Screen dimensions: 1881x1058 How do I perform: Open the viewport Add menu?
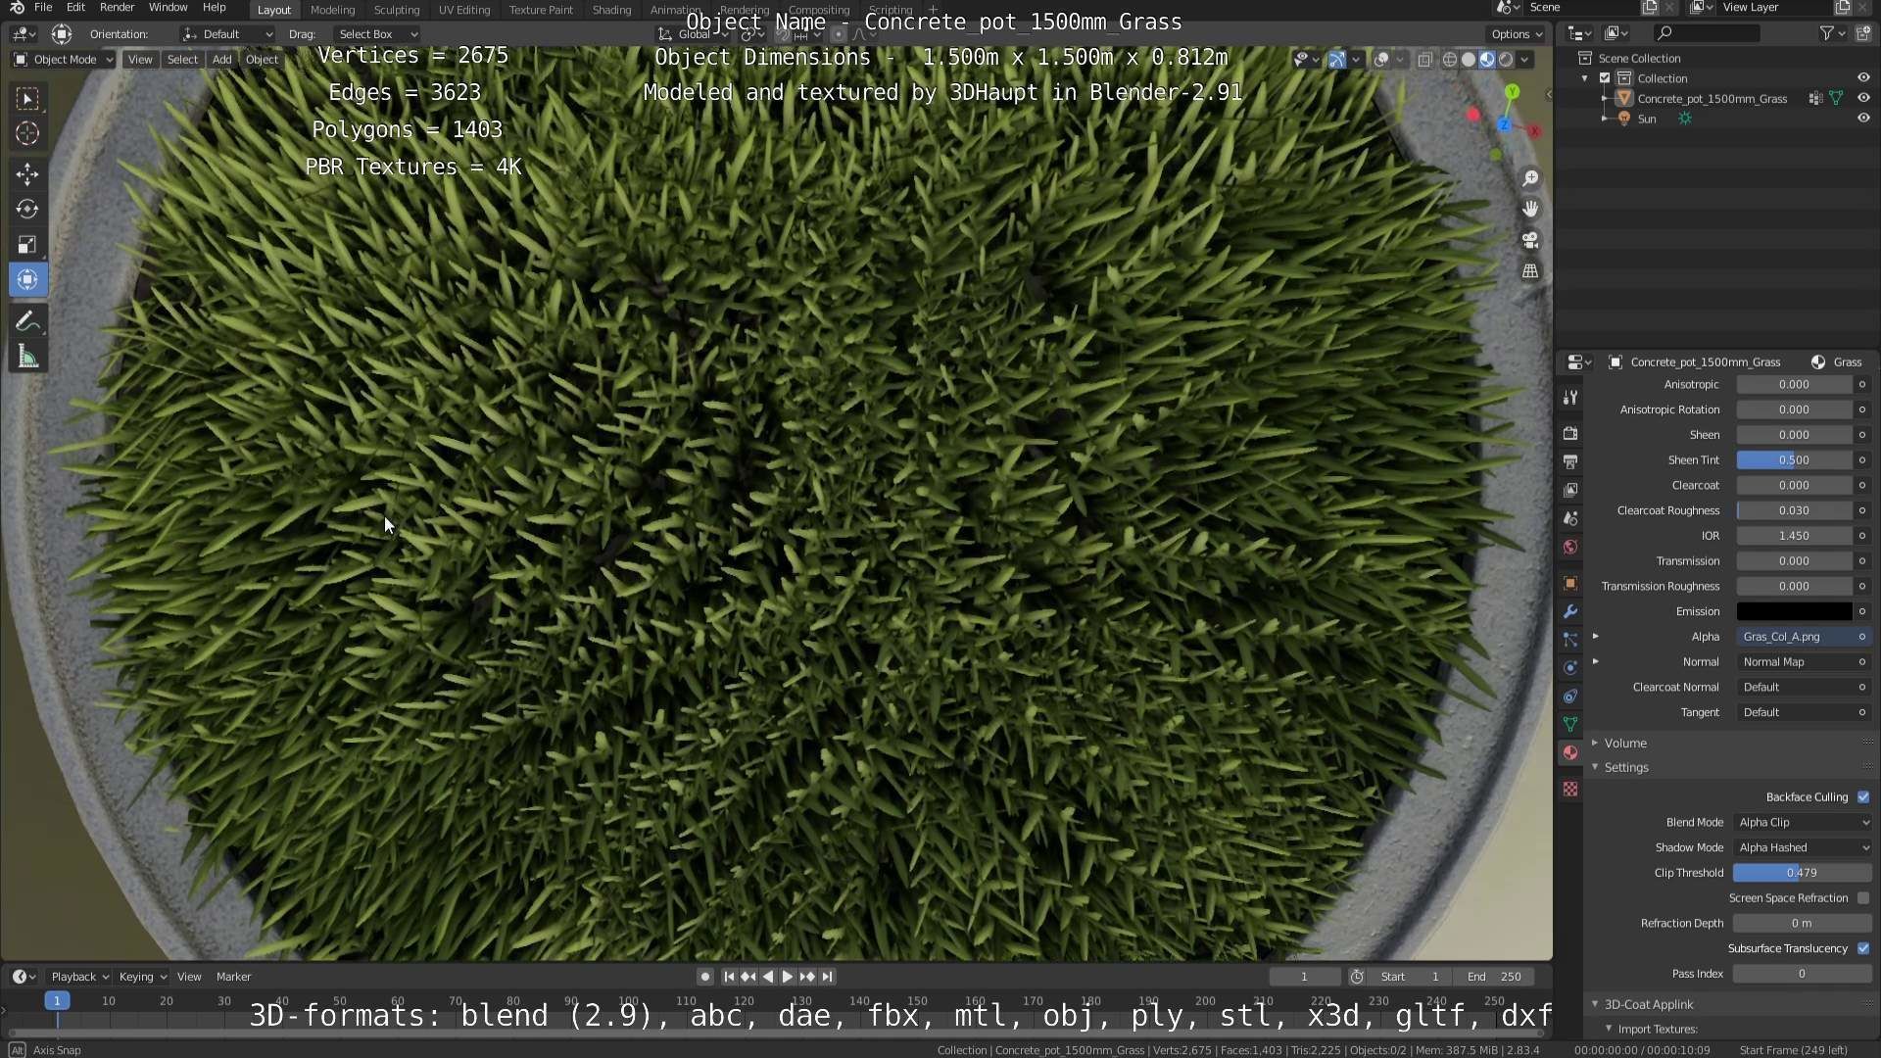(x=222, y=60)
